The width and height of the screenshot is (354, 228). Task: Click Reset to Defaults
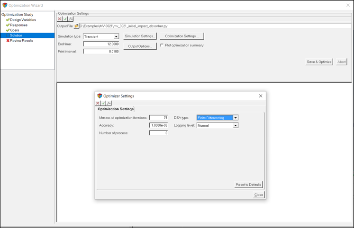248,184
